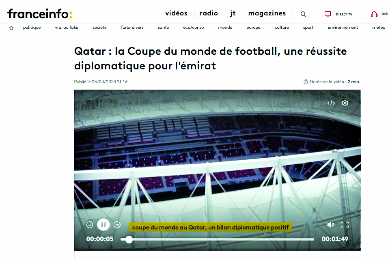Pause the playing video
388x260 pixels.
[103, 225]
